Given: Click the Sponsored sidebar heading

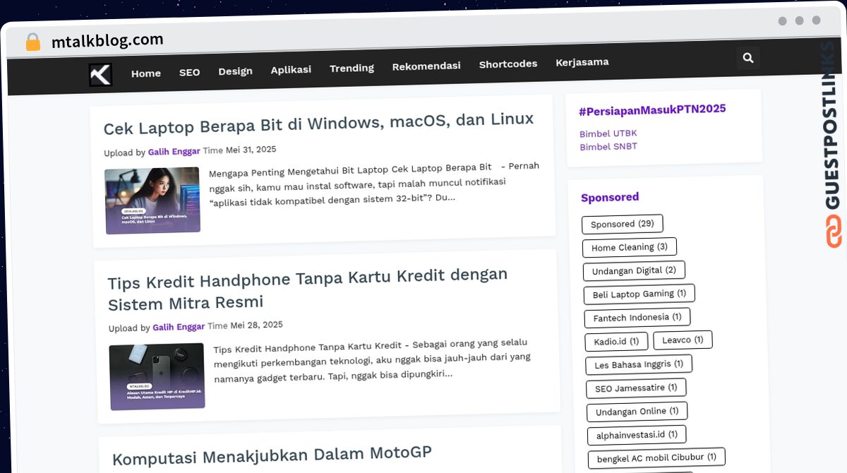Looking at the screenshot, I should pyautogui.click(x=610, y=198).
